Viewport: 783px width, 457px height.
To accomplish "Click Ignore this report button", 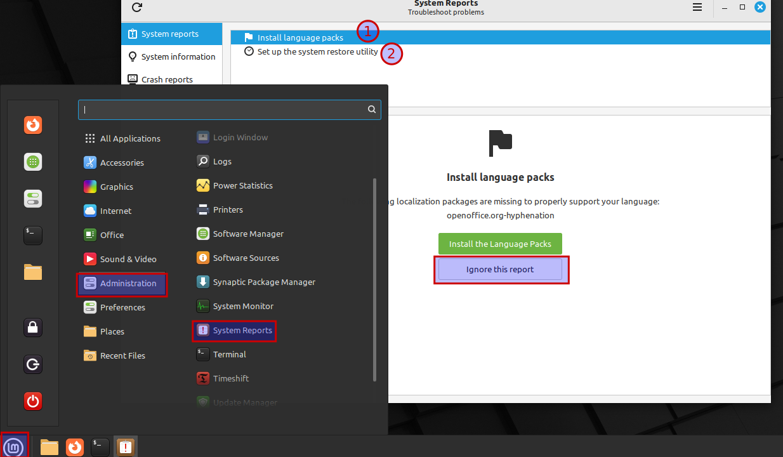I will tap(500, 269).
